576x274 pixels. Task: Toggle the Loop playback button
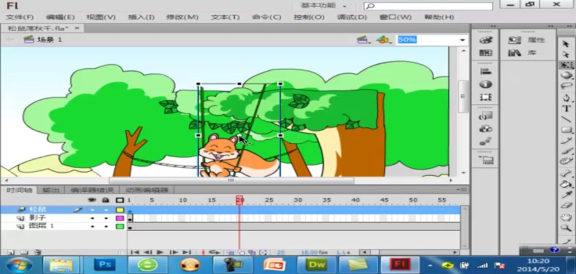pos(215,252)
